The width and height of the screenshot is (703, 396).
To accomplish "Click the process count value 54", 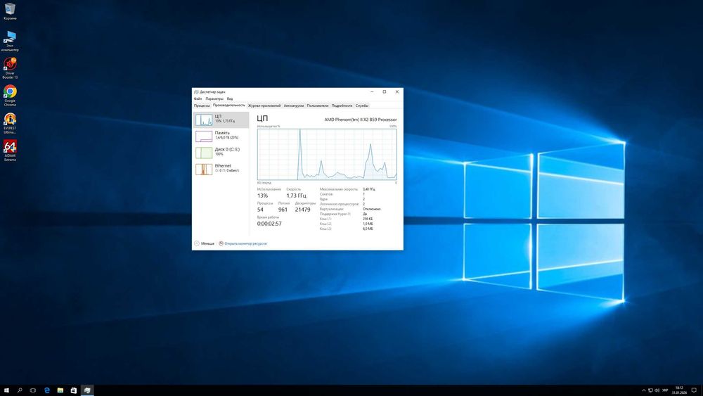I will tap(260, 210).
